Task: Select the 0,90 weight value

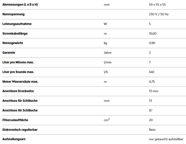Action: 152,43
